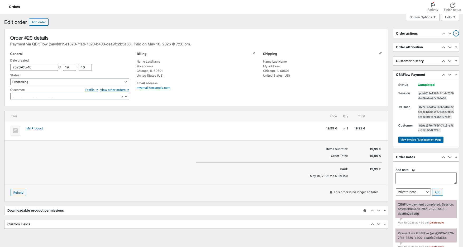Click Add note help question icon
Image resolution: width=463 pixels, height=247 pixels.
point(413,170)
